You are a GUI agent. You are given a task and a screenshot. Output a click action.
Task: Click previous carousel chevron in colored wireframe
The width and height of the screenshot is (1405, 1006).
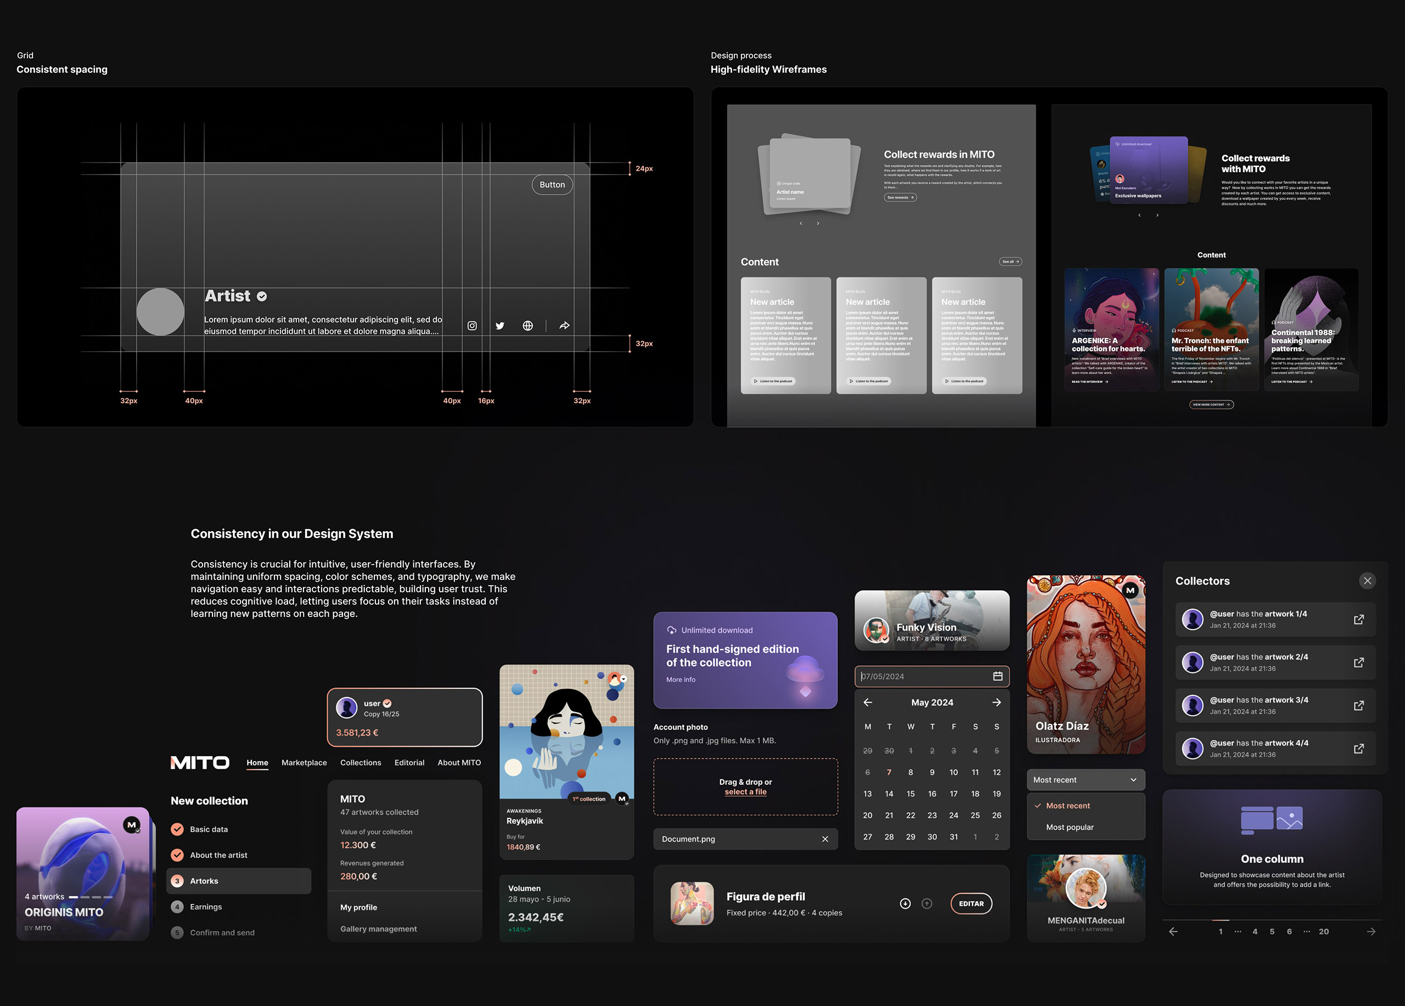point(1139,216)
